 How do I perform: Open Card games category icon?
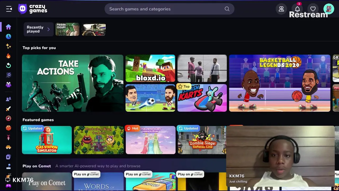point(8,157)
